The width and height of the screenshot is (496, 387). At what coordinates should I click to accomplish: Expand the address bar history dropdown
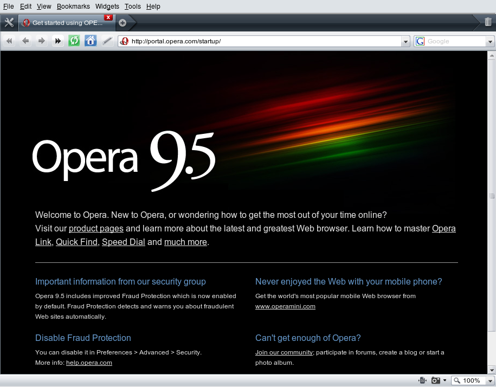pos(405,41)
